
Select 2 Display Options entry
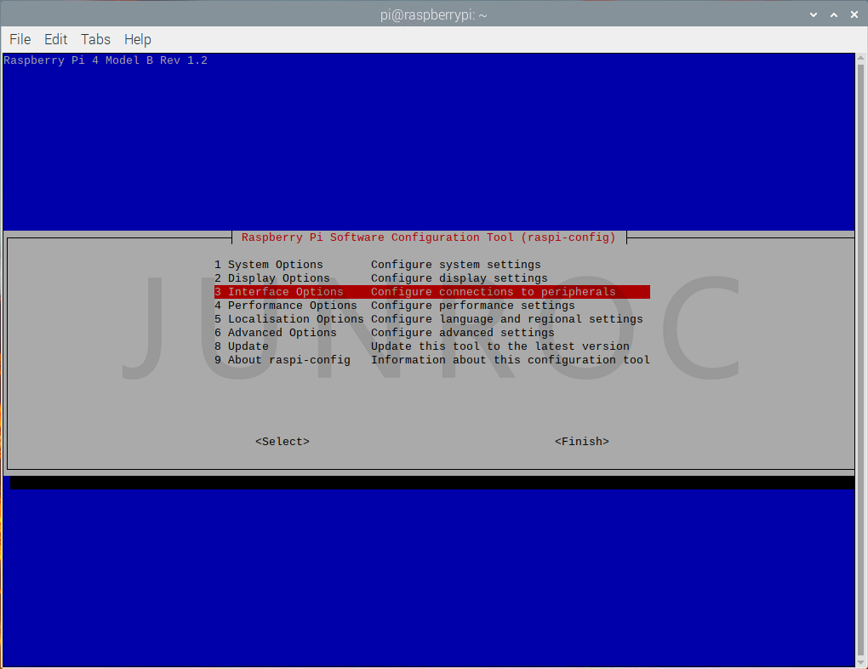click(431, 278)
